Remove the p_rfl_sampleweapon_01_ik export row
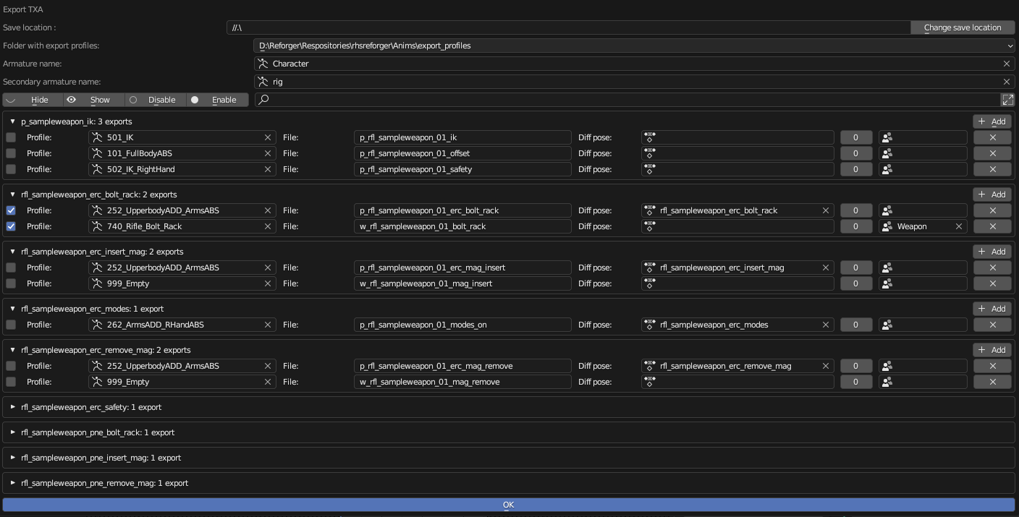 pos(992,137)
